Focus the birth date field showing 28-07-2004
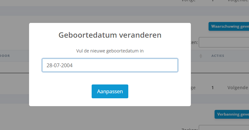The image size is (249, 130). click(x=110, y=65)
